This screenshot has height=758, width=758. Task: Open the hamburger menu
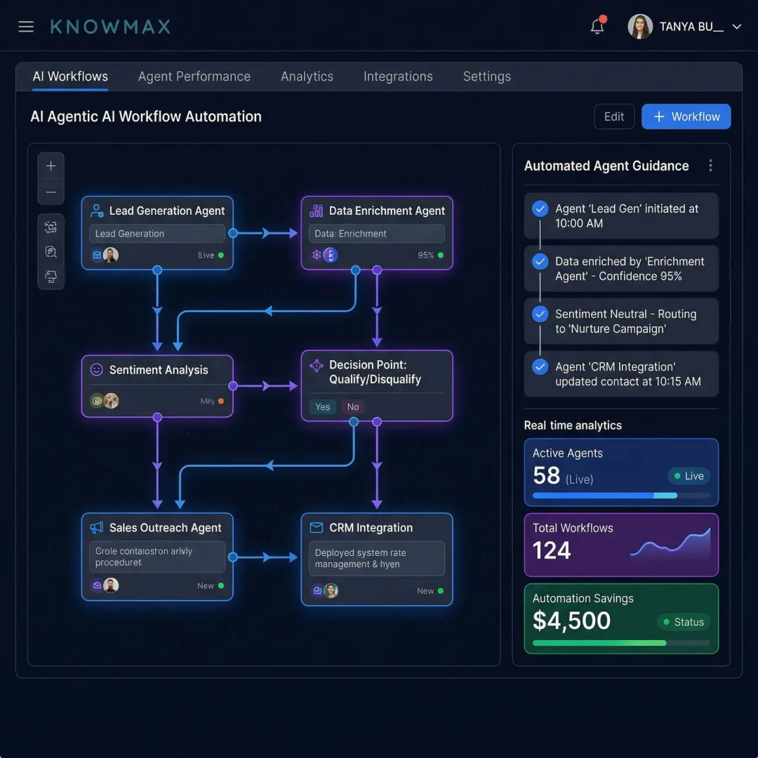tap(26, 27)
